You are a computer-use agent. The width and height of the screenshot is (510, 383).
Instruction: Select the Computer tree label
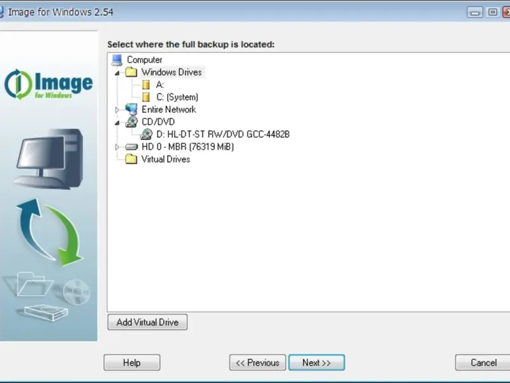(145, 60)
